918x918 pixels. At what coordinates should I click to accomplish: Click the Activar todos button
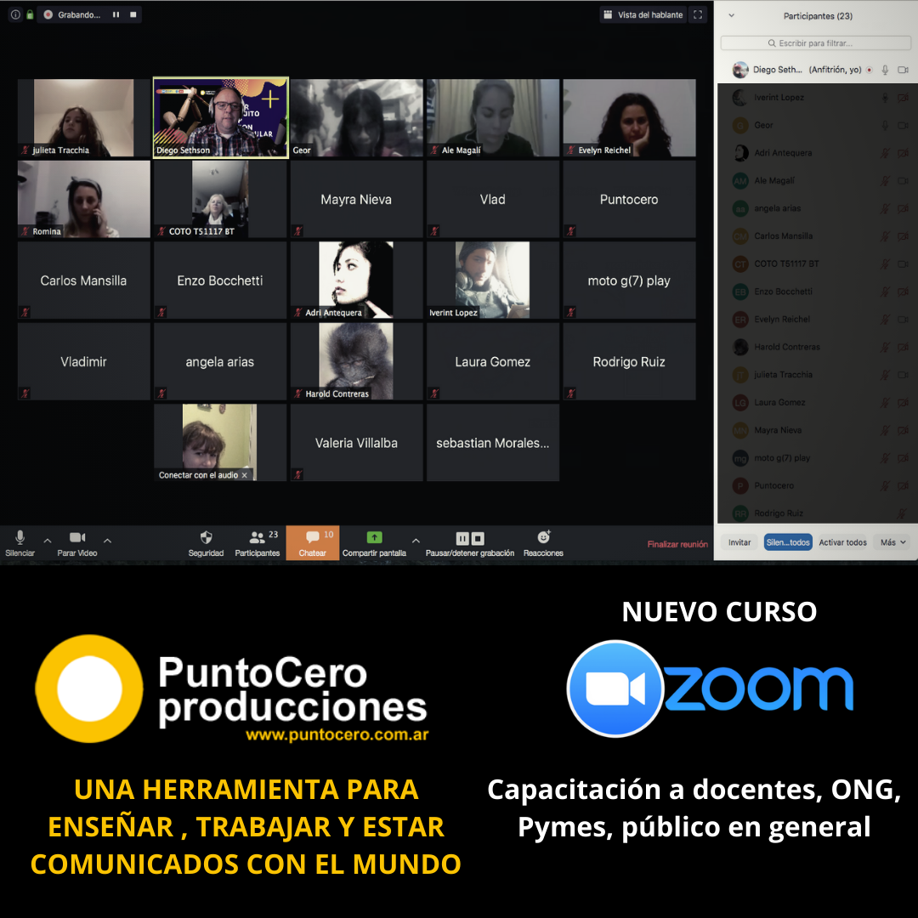[842, 542]
